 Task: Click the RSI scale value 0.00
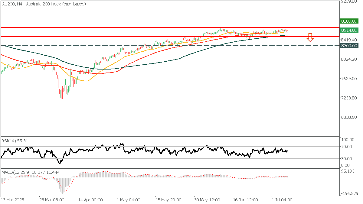346,165
